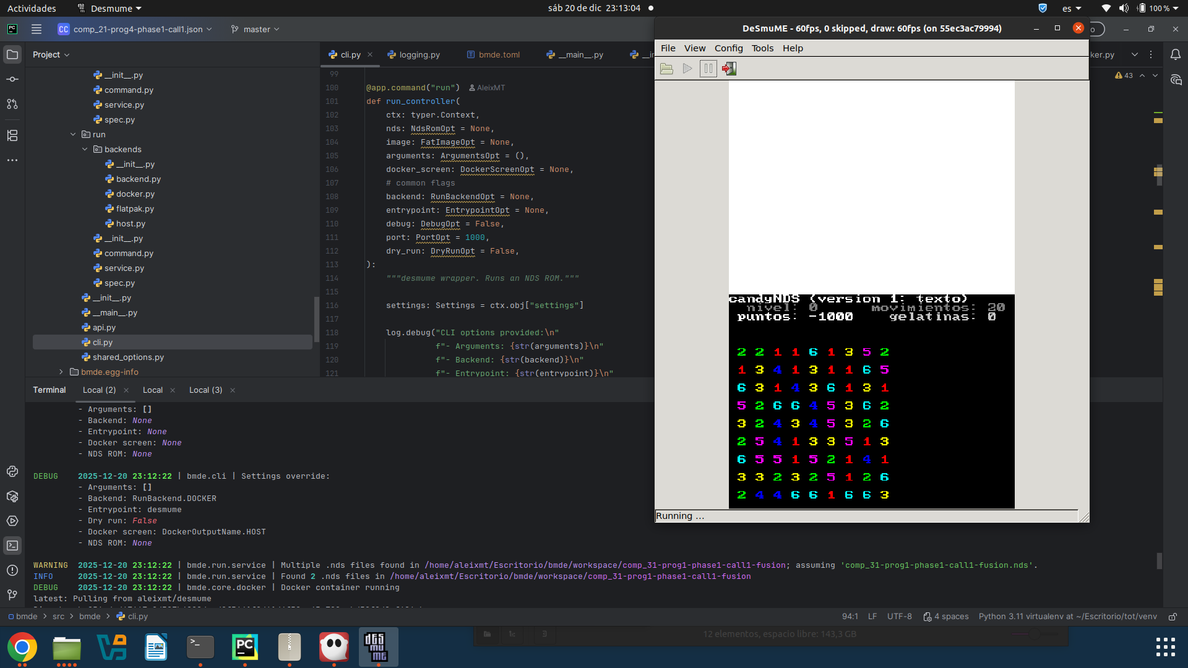Screen dimensions: 1188x668
Task: Switch to __main__.py editor tab
Action: pos(575,54)
